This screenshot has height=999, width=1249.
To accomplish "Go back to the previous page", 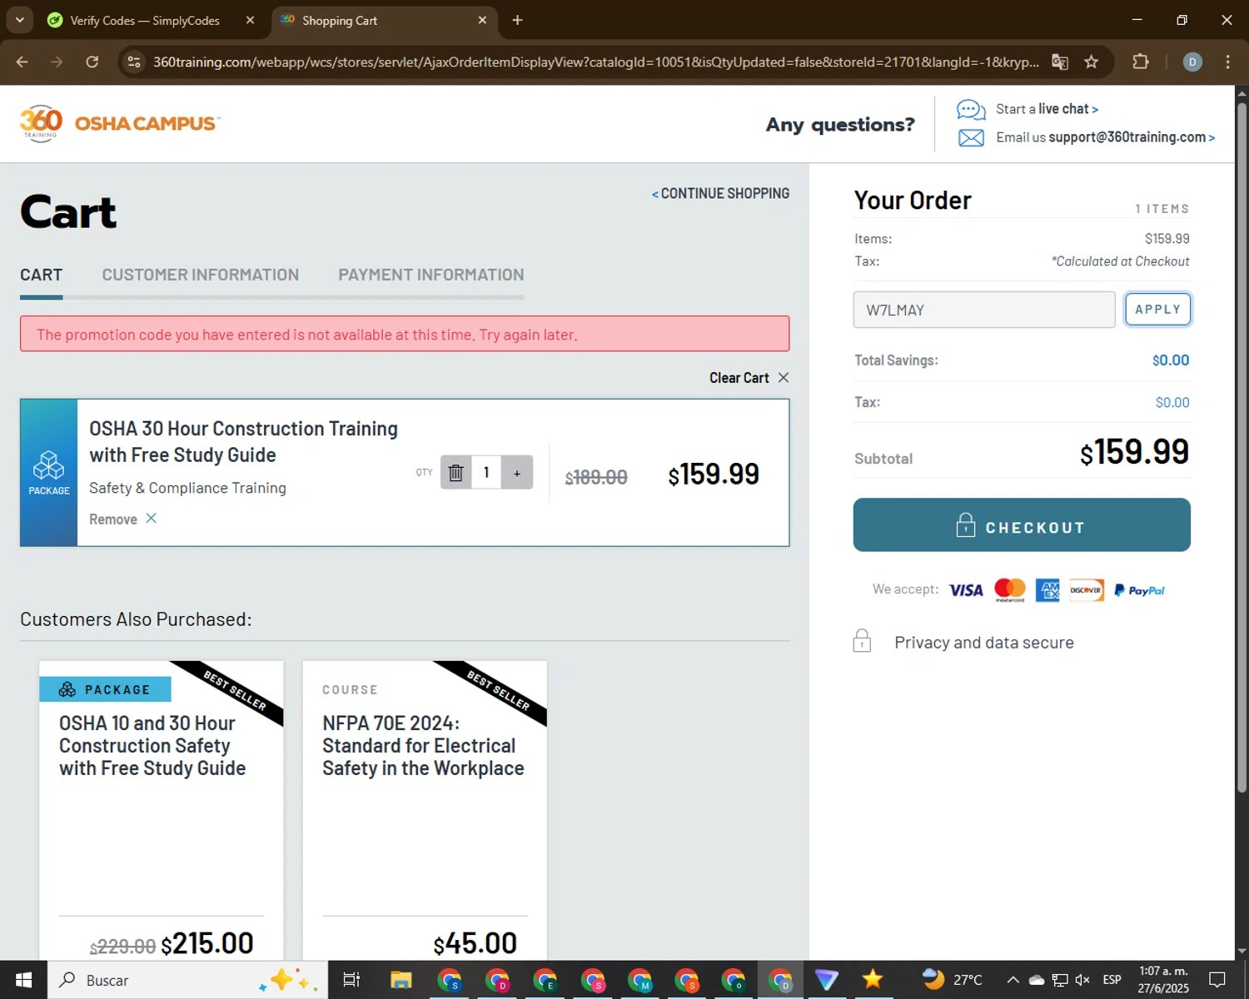I will (x=22, y=62).
